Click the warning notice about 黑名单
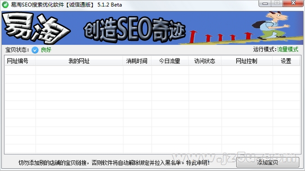 point(114,163)
